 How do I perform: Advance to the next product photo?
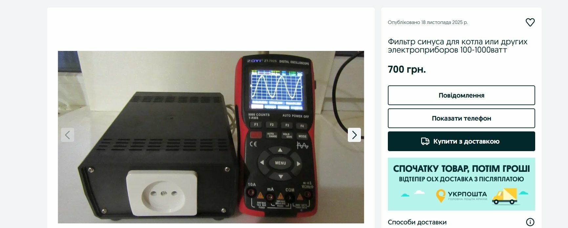[x=354, y=135]
